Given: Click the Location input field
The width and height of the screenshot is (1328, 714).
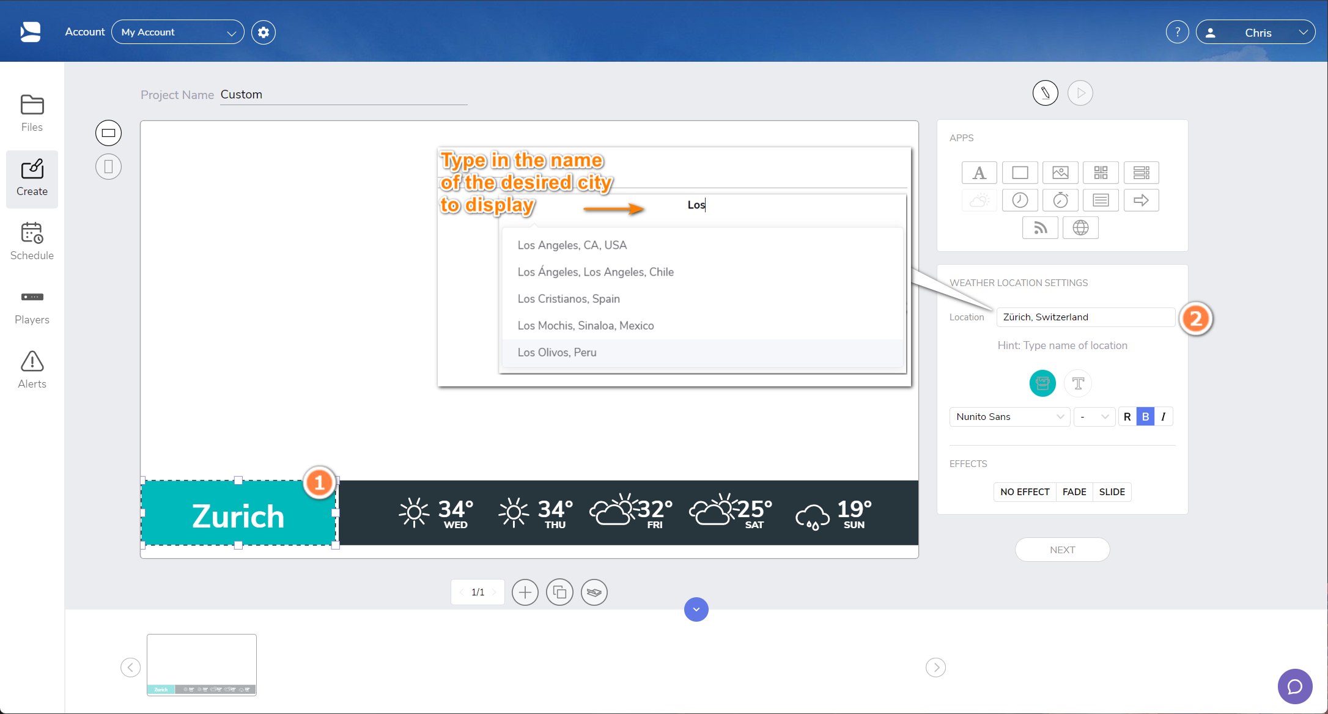Looking at the screenshot, I should 1085,317.
